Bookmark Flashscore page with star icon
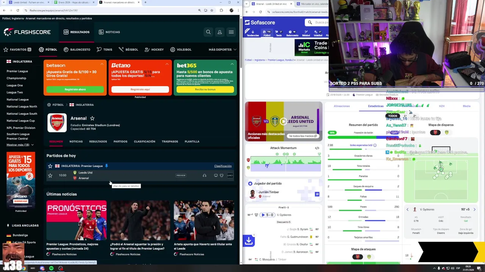This screenshot has width=485, height=272. (x=212, y=10)
